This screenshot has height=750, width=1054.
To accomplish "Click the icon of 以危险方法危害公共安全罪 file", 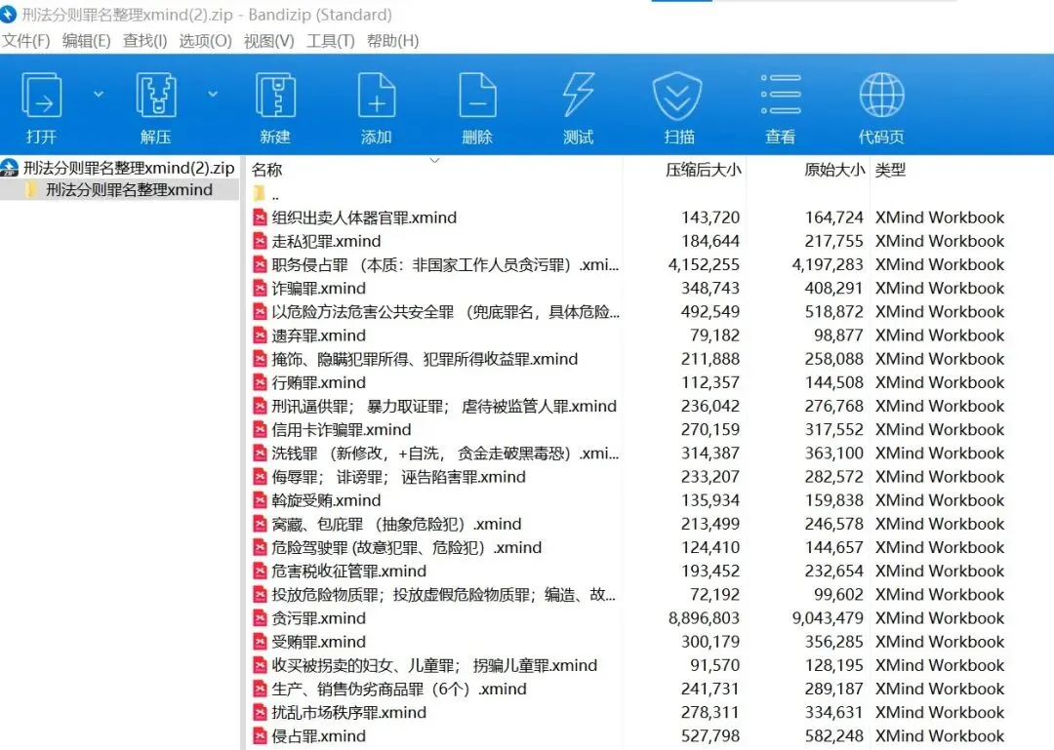I will (261, 312).
